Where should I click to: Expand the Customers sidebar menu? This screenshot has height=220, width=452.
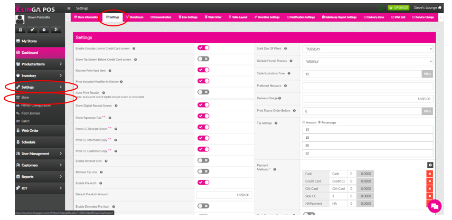tap(40, 165)
